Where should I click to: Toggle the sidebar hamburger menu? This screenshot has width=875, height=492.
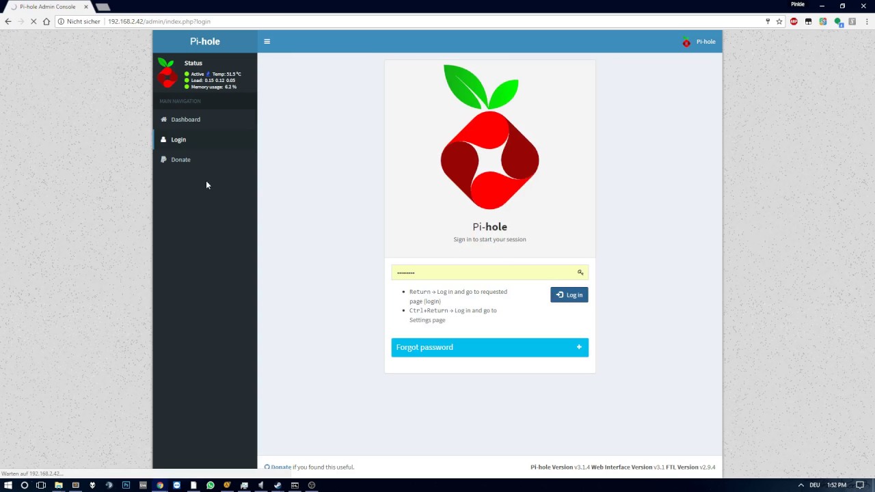267,42
